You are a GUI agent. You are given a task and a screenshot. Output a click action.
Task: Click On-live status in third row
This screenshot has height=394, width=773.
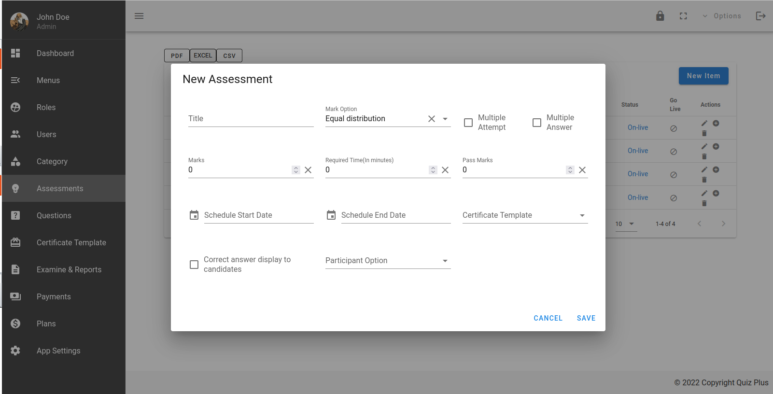pos(638,174)
